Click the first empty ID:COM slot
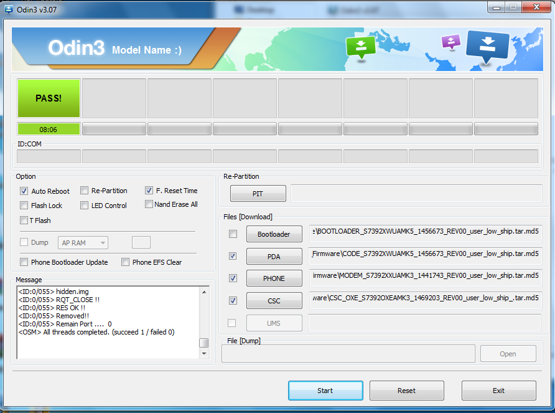The height and width of the screenshot is (413, 555). (x=49, y=156)
